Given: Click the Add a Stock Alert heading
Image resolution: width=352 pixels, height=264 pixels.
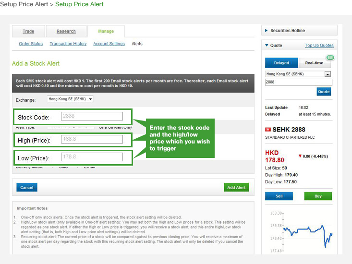Looking at the screenshot, I should point(36,63).
